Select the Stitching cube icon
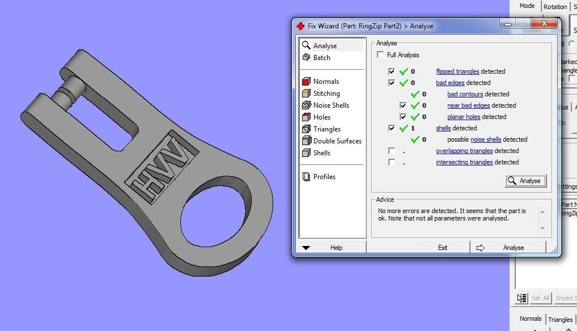Image resolution: width=577 pixels, height=331 pixels. (x=306, y=93)
